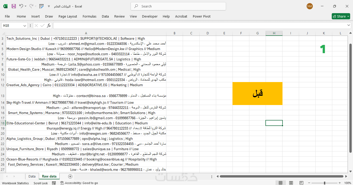Viewport: 353px width, 185px height.
Task: Switch to the Home ribbon tab
Action: 21,16
